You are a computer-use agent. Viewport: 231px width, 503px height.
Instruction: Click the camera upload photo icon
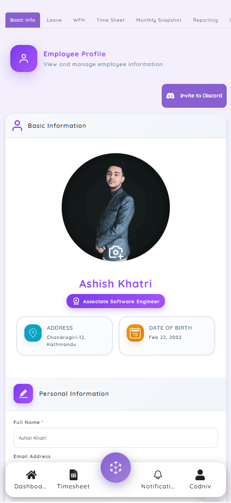tap(116, 252)
